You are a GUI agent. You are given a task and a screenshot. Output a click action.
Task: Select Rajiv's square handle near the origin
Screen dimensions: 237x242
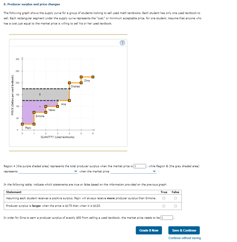[x=33, y=123]
